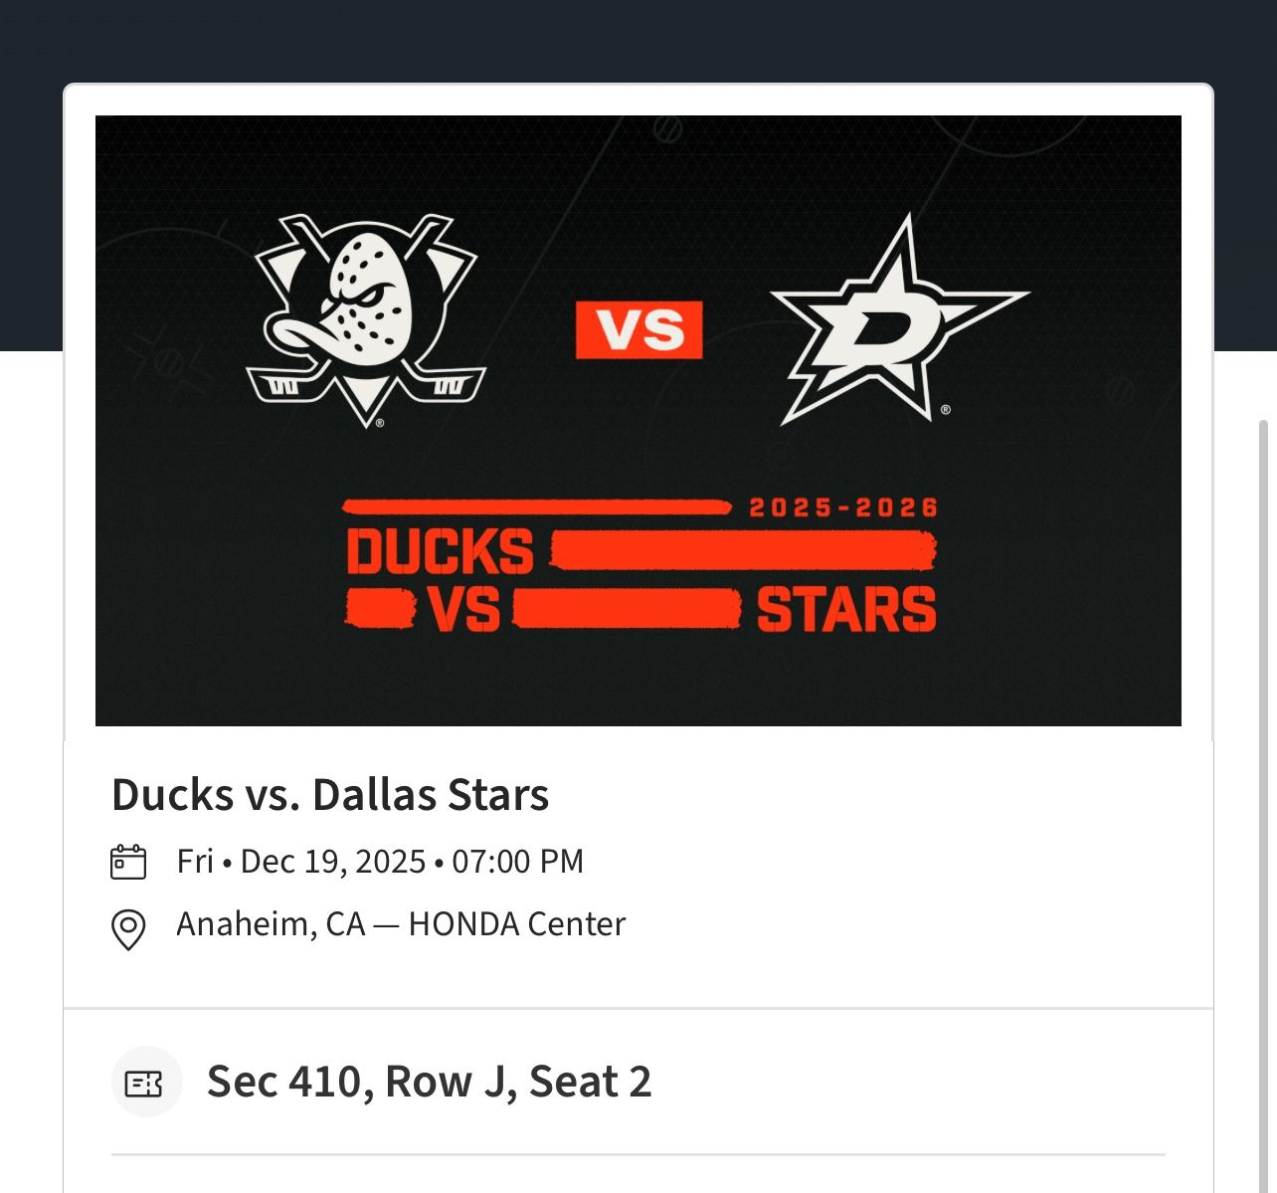
Task: Click the orange STARS text in banner
Action: coord(846,610)
